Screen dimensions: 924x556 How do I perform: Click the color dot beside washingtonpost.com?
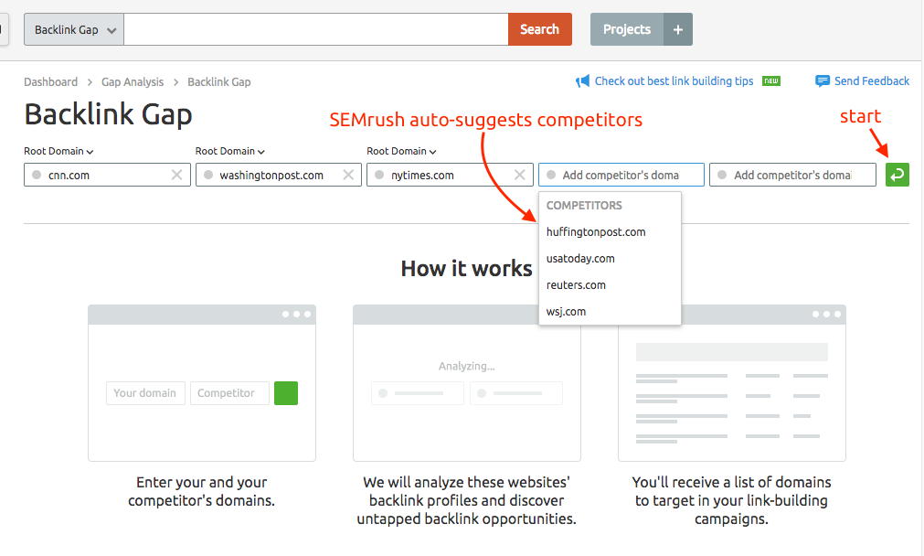208,175
